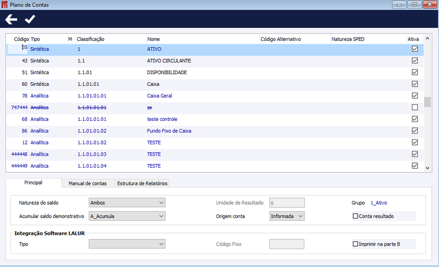Click classification 1.1.01.01.04
Viewport: 439px width, 267px height.
(92, 166)
